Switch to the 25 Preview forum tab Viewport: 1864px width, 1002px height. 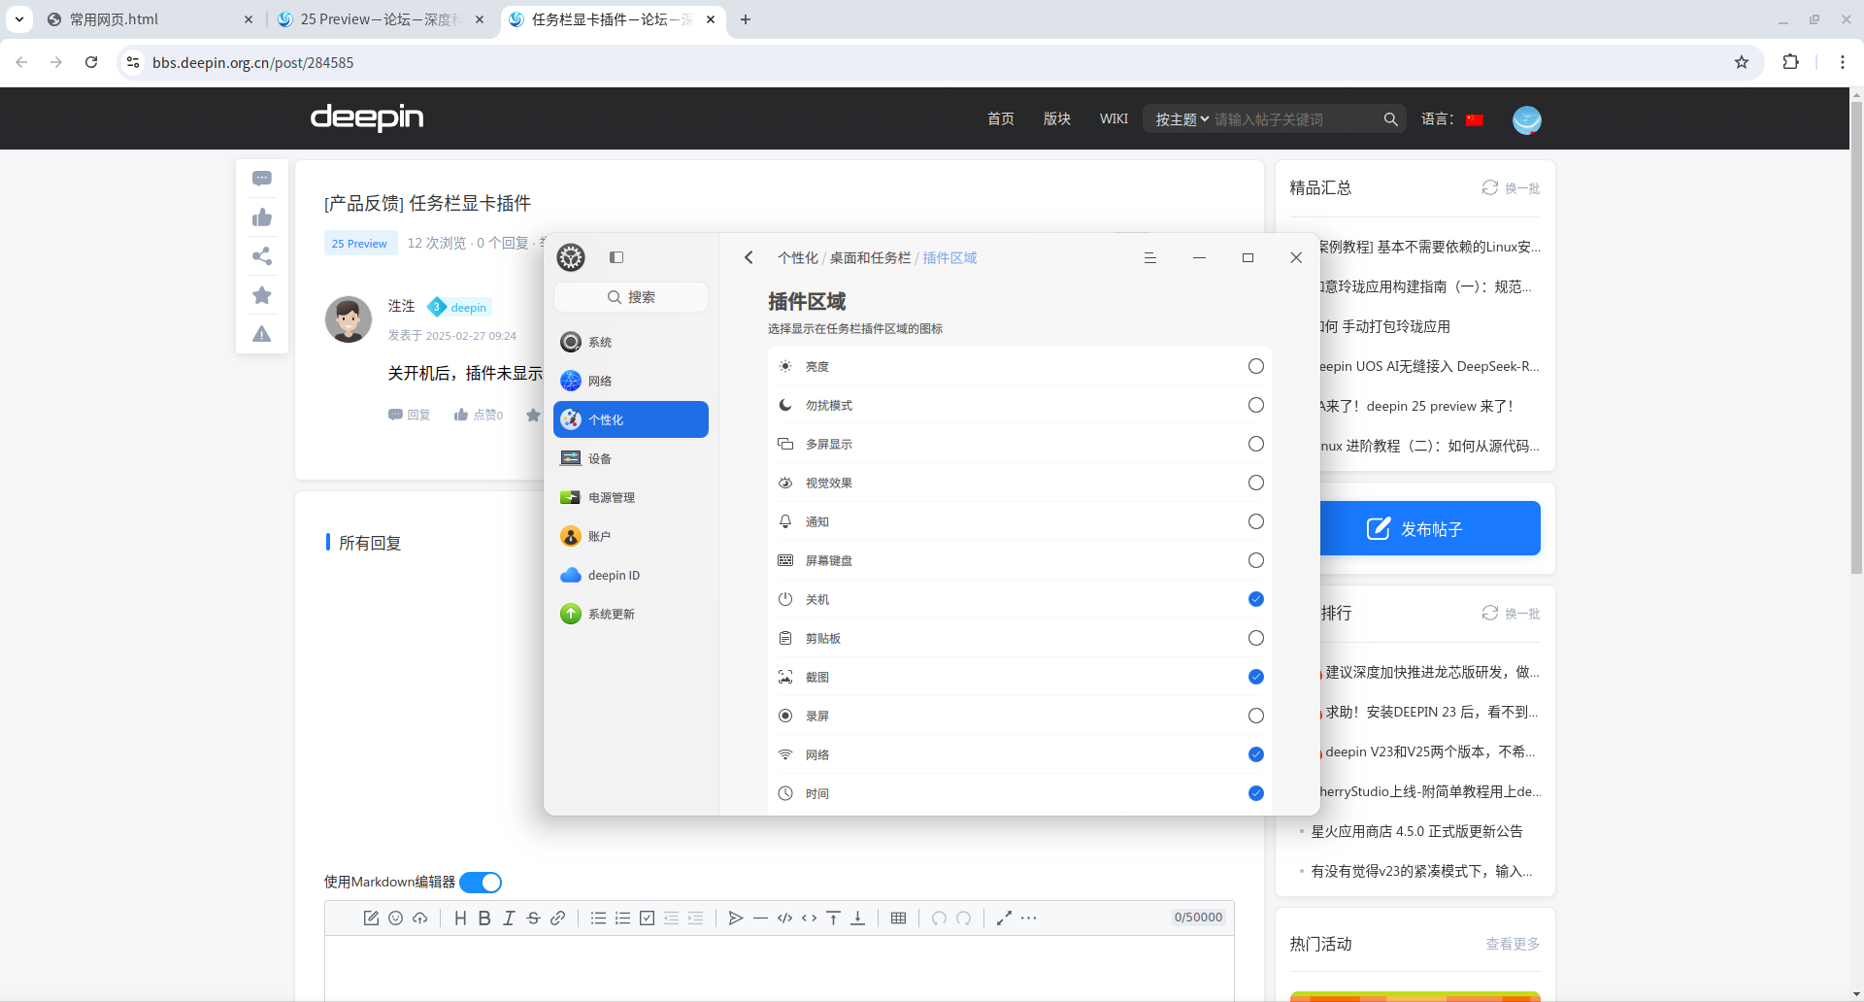[x=381, y=19]
